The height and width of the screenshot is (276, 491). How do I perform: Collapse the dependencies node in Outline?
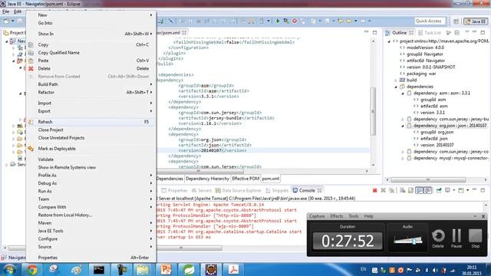coord(396,87)
